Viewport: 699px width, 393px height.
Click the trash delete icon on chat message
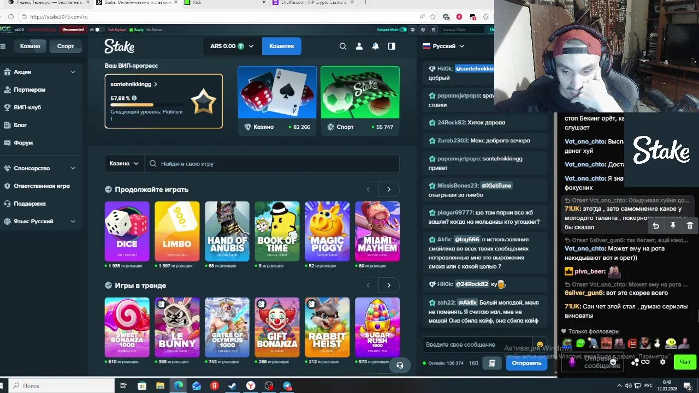point(690,225)
